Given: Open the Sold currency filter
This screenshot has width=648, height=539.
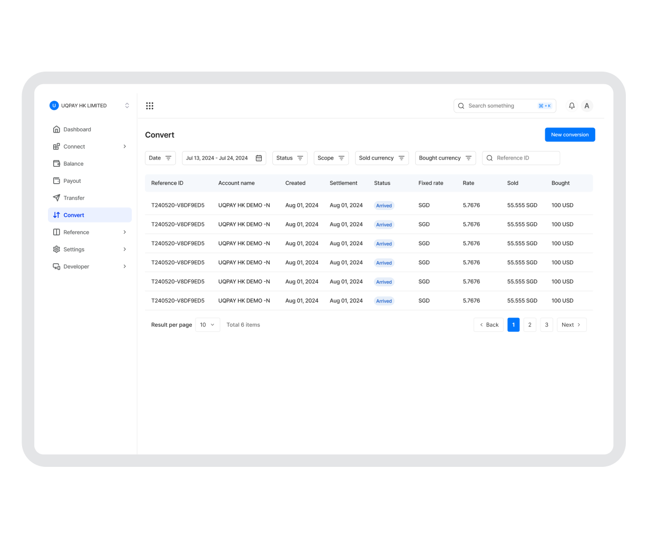Looking at the screenshot, I should pyautogui.click(x=382, y=158).
